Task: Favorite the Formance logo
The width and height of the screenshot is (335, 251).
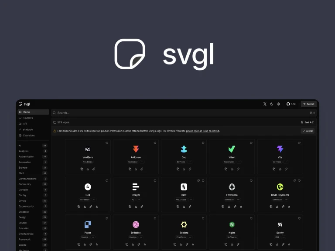Action: 251,180
